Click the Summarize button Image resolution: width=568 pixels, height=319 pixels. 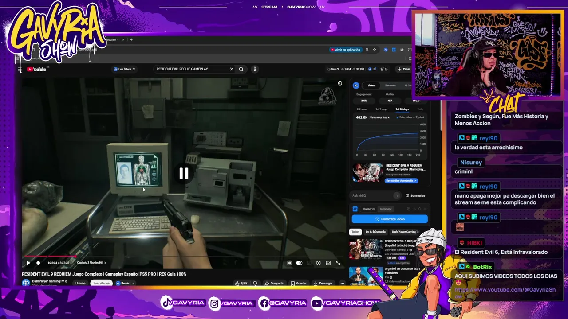[x=415, y=195]
